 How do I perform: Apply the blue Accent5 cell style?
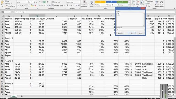tap(111, 2)
